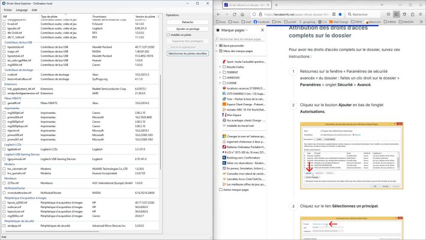Click 'Sélectionnez les pilotes obsolètes' button

tap(187, 53)
